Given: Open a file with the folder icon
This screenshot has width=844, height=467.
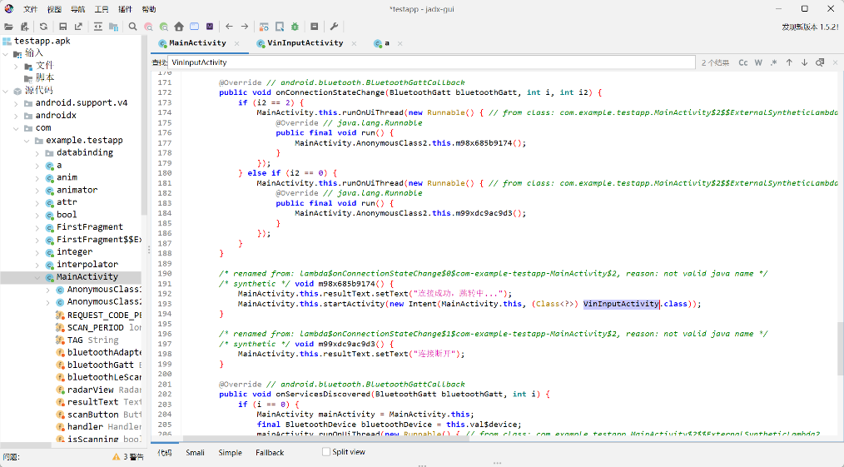Looking at the screenshot, I should point(8,27).
